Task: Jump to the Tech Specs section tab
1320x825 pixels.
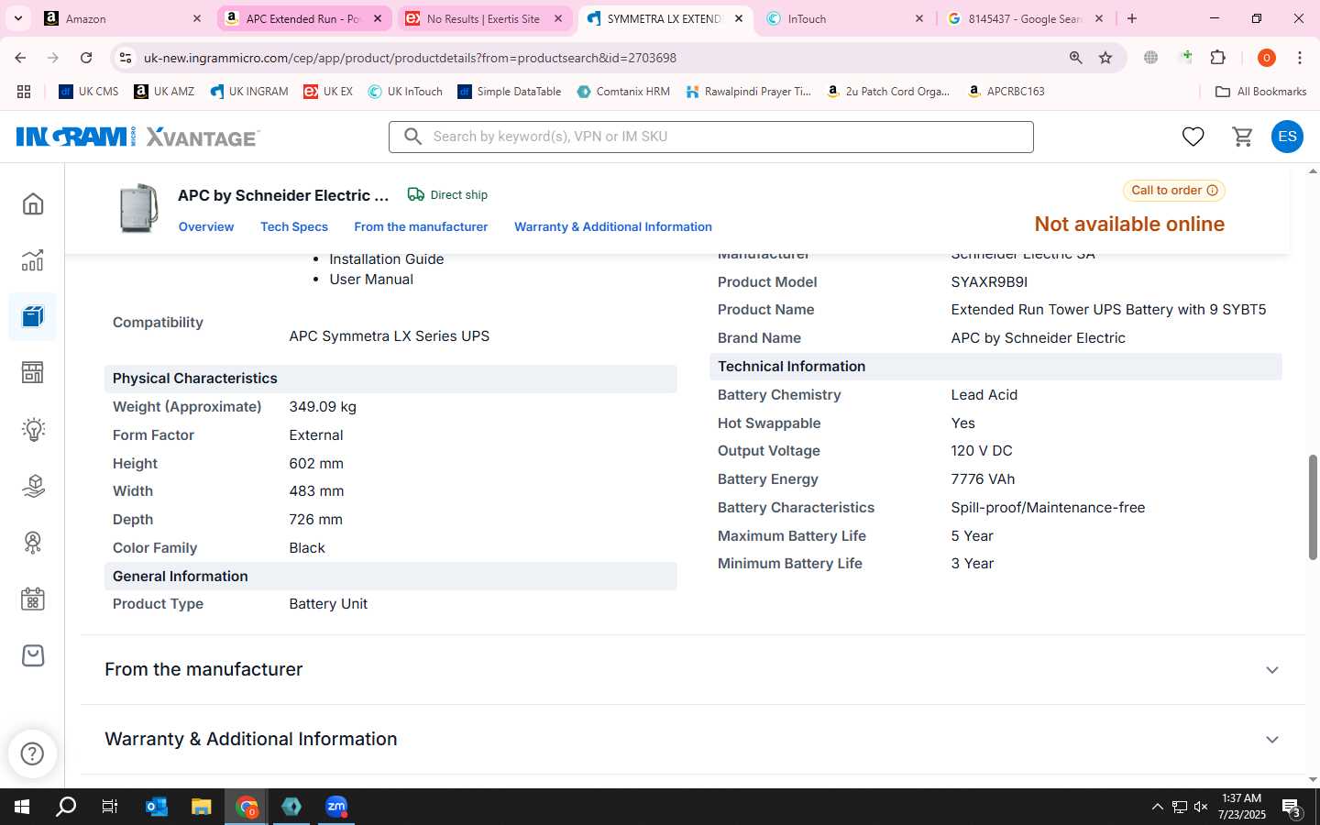Action: (293, 227)
